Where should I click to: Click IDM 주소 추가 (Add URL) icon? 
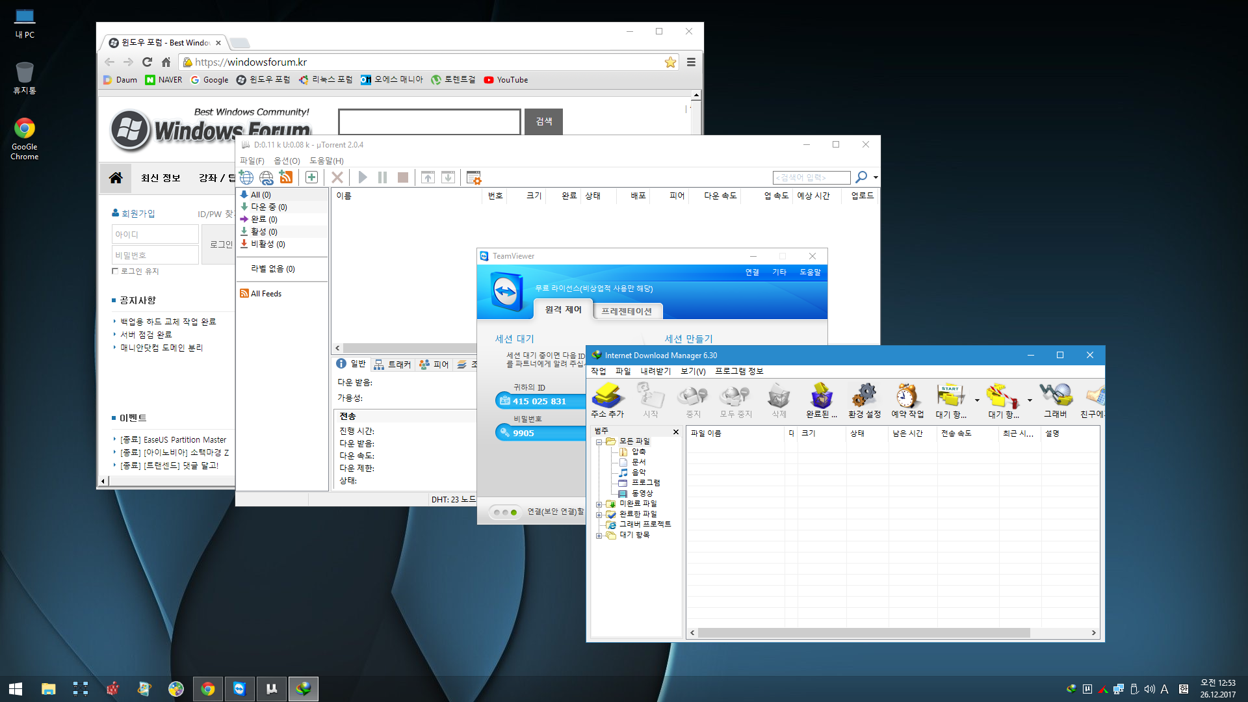(607, 400)
